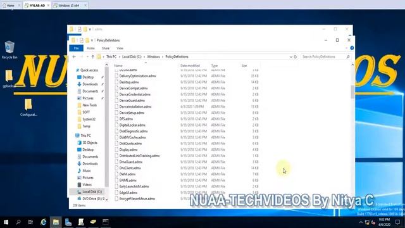Select Desktop.admx file
Viewport: 405px width, 228px height.
(129, 82)
